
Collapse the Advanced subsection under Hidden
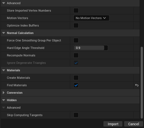point(4,108)
